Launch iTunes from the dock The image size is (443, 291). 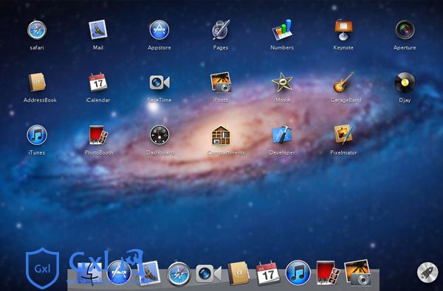298,273
